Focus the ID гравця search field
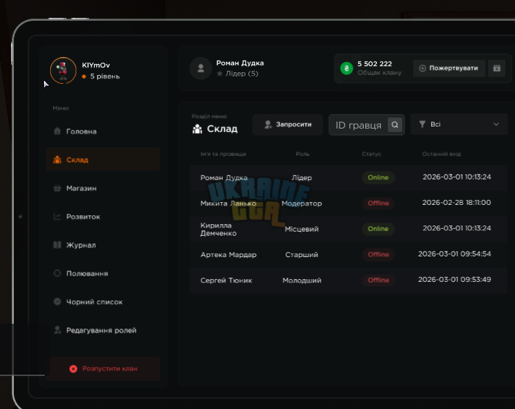The height and width of the screenshot is (409, 515). pos(366,124)
